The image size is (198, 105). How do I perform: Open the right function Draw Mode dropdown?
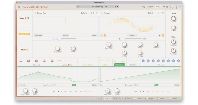[136, 85]
